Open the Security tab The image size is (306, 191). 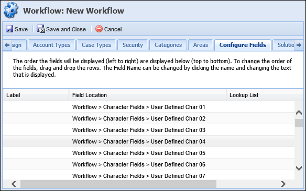click(x=133, y=45)
